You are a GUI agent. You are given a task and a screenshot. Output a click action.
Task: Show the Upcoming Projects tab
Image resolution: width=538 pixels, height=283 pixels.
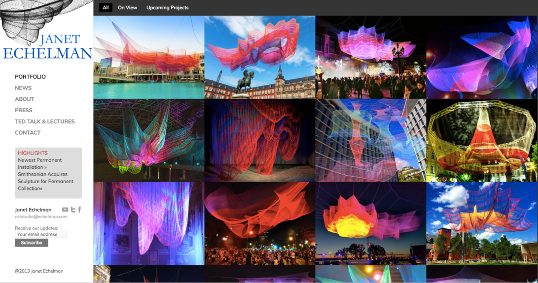pos(167,8)
